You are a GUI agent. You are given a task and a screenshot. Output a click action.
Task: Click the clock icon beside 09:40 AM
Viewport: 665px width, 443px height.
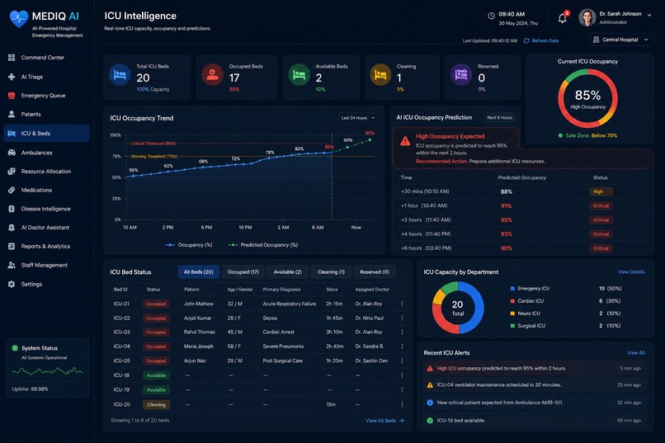coord(491,16)
